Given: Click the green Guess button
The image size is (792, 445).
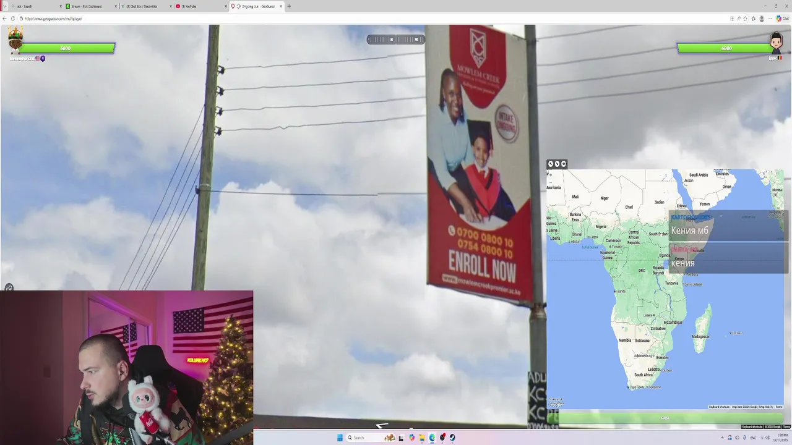Looking at the screenshot, I should click(665, 418).
